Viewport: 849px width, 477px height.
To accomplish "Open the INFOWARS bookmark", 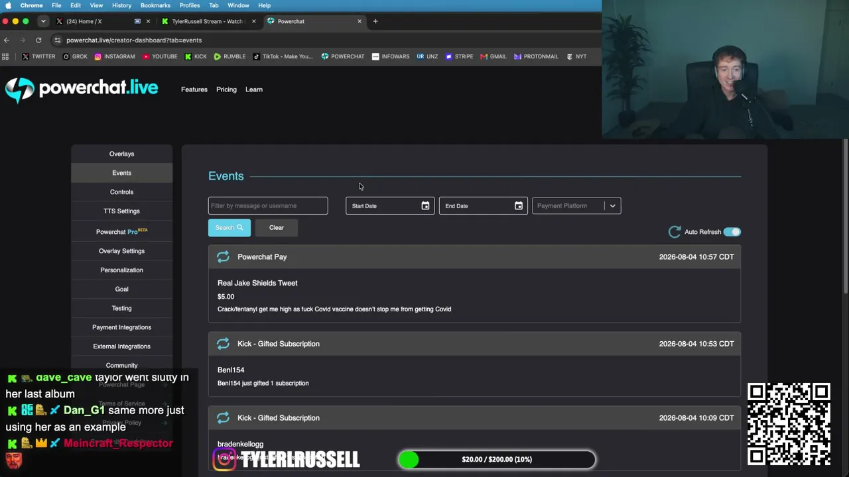I will tap(391, 56).
